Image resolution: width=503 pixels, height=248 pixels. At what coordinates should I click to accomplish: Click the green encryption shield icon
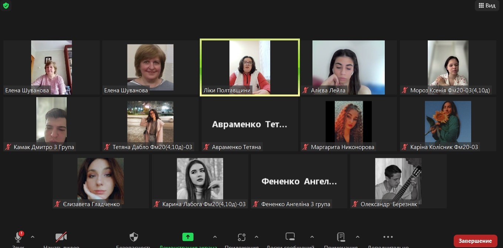pos(6,6)
